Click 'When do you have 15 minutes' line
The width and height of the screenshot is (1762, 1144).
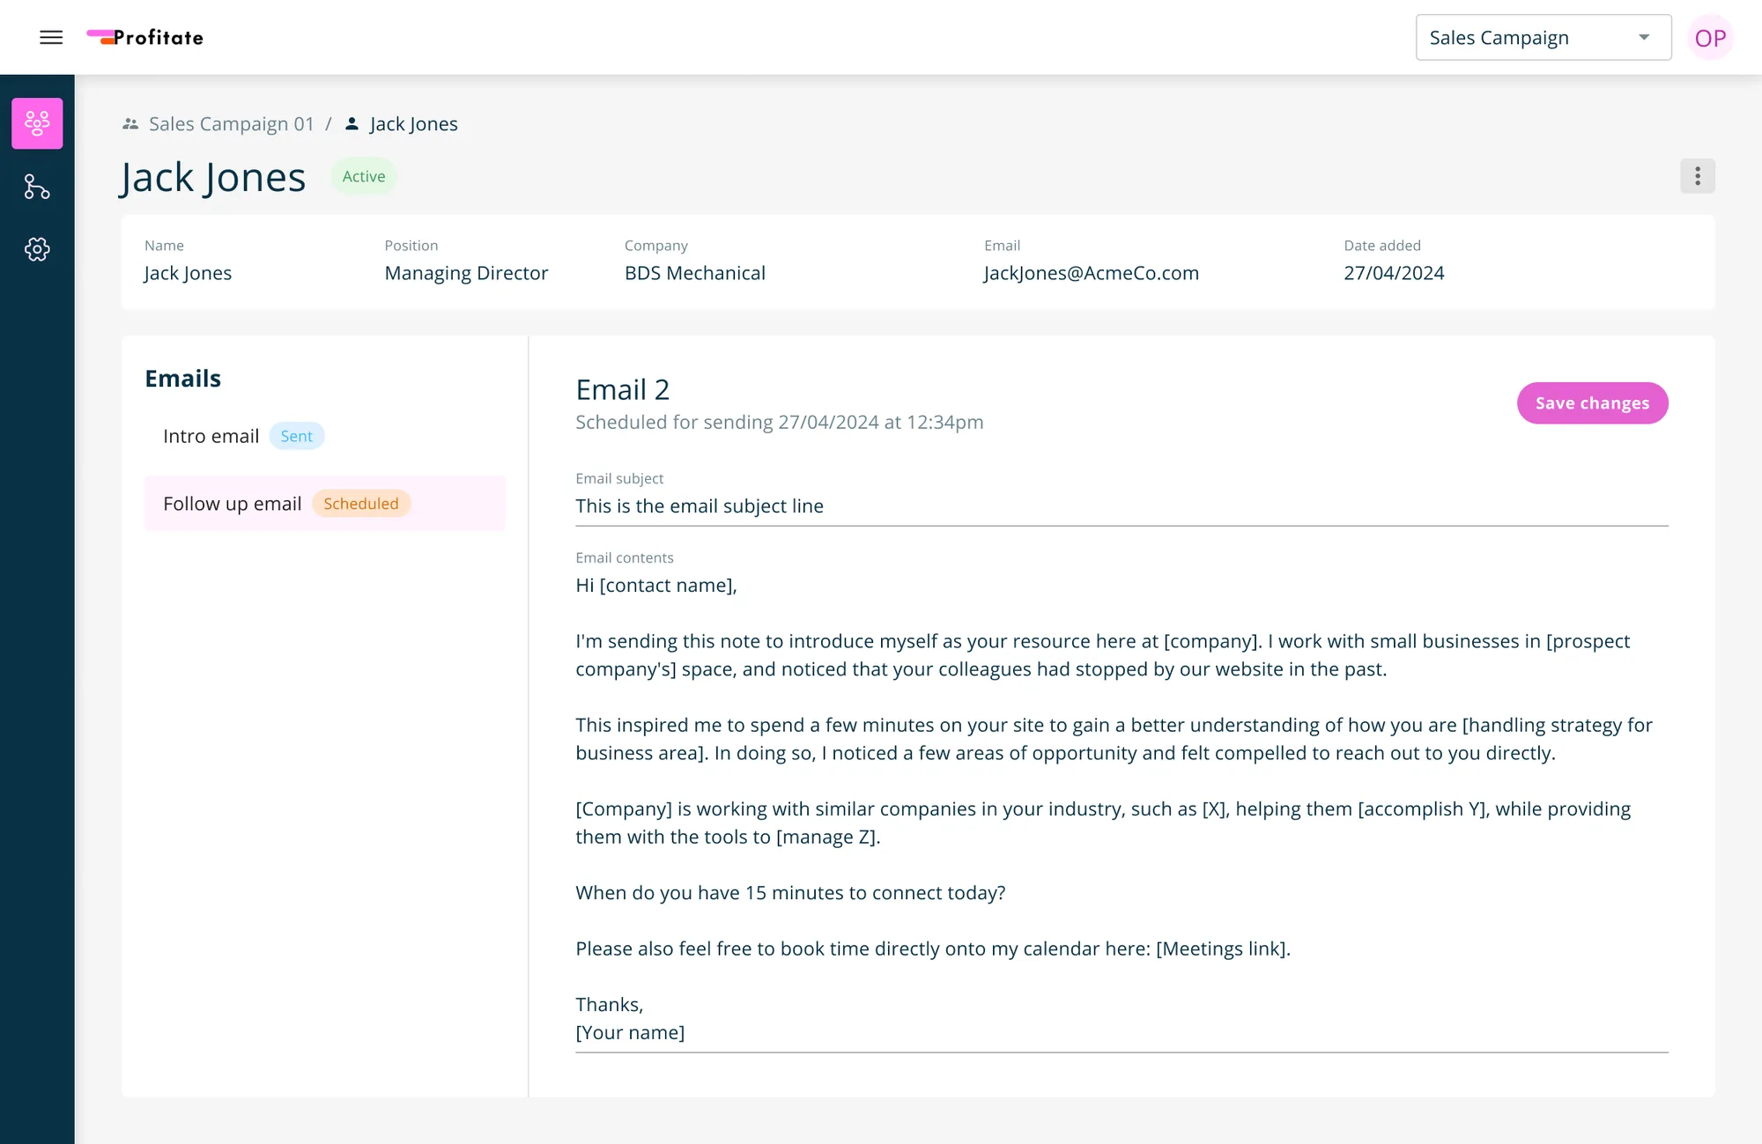[790, 893]
